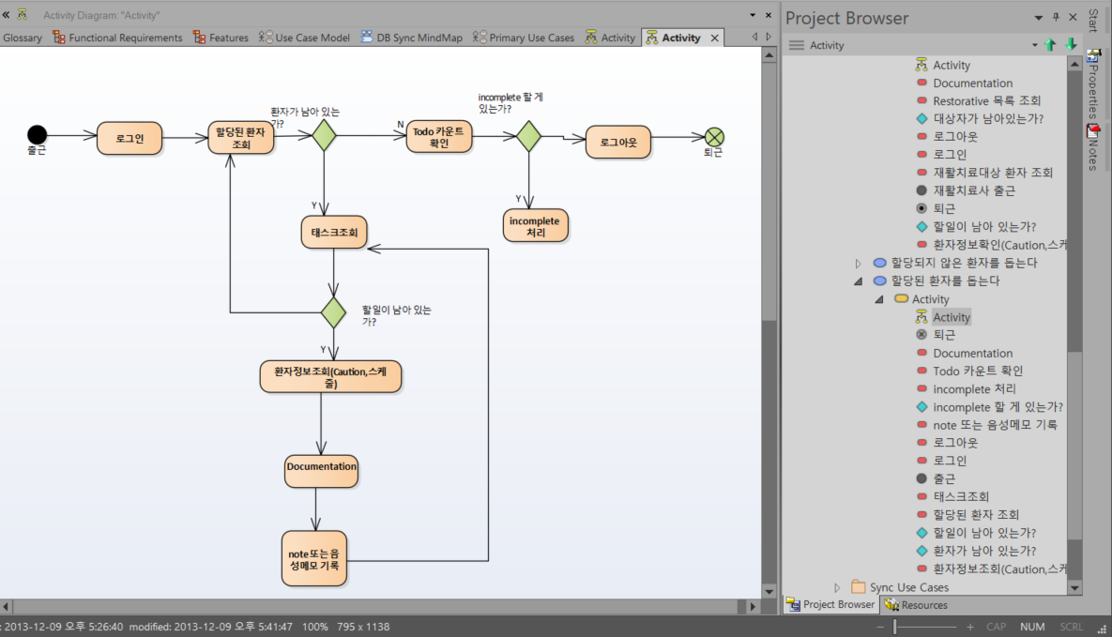The height and width of the screenshot is (637, 1112).
Task: Select the 퇴근 flow final node
Action: click(x=714, y=137)
